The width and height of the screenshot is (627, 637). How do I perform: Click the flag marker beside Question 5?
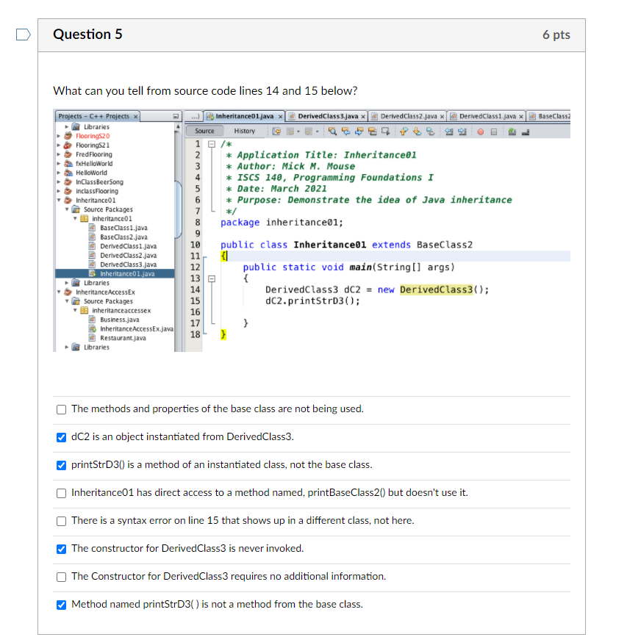pos(22,33)
